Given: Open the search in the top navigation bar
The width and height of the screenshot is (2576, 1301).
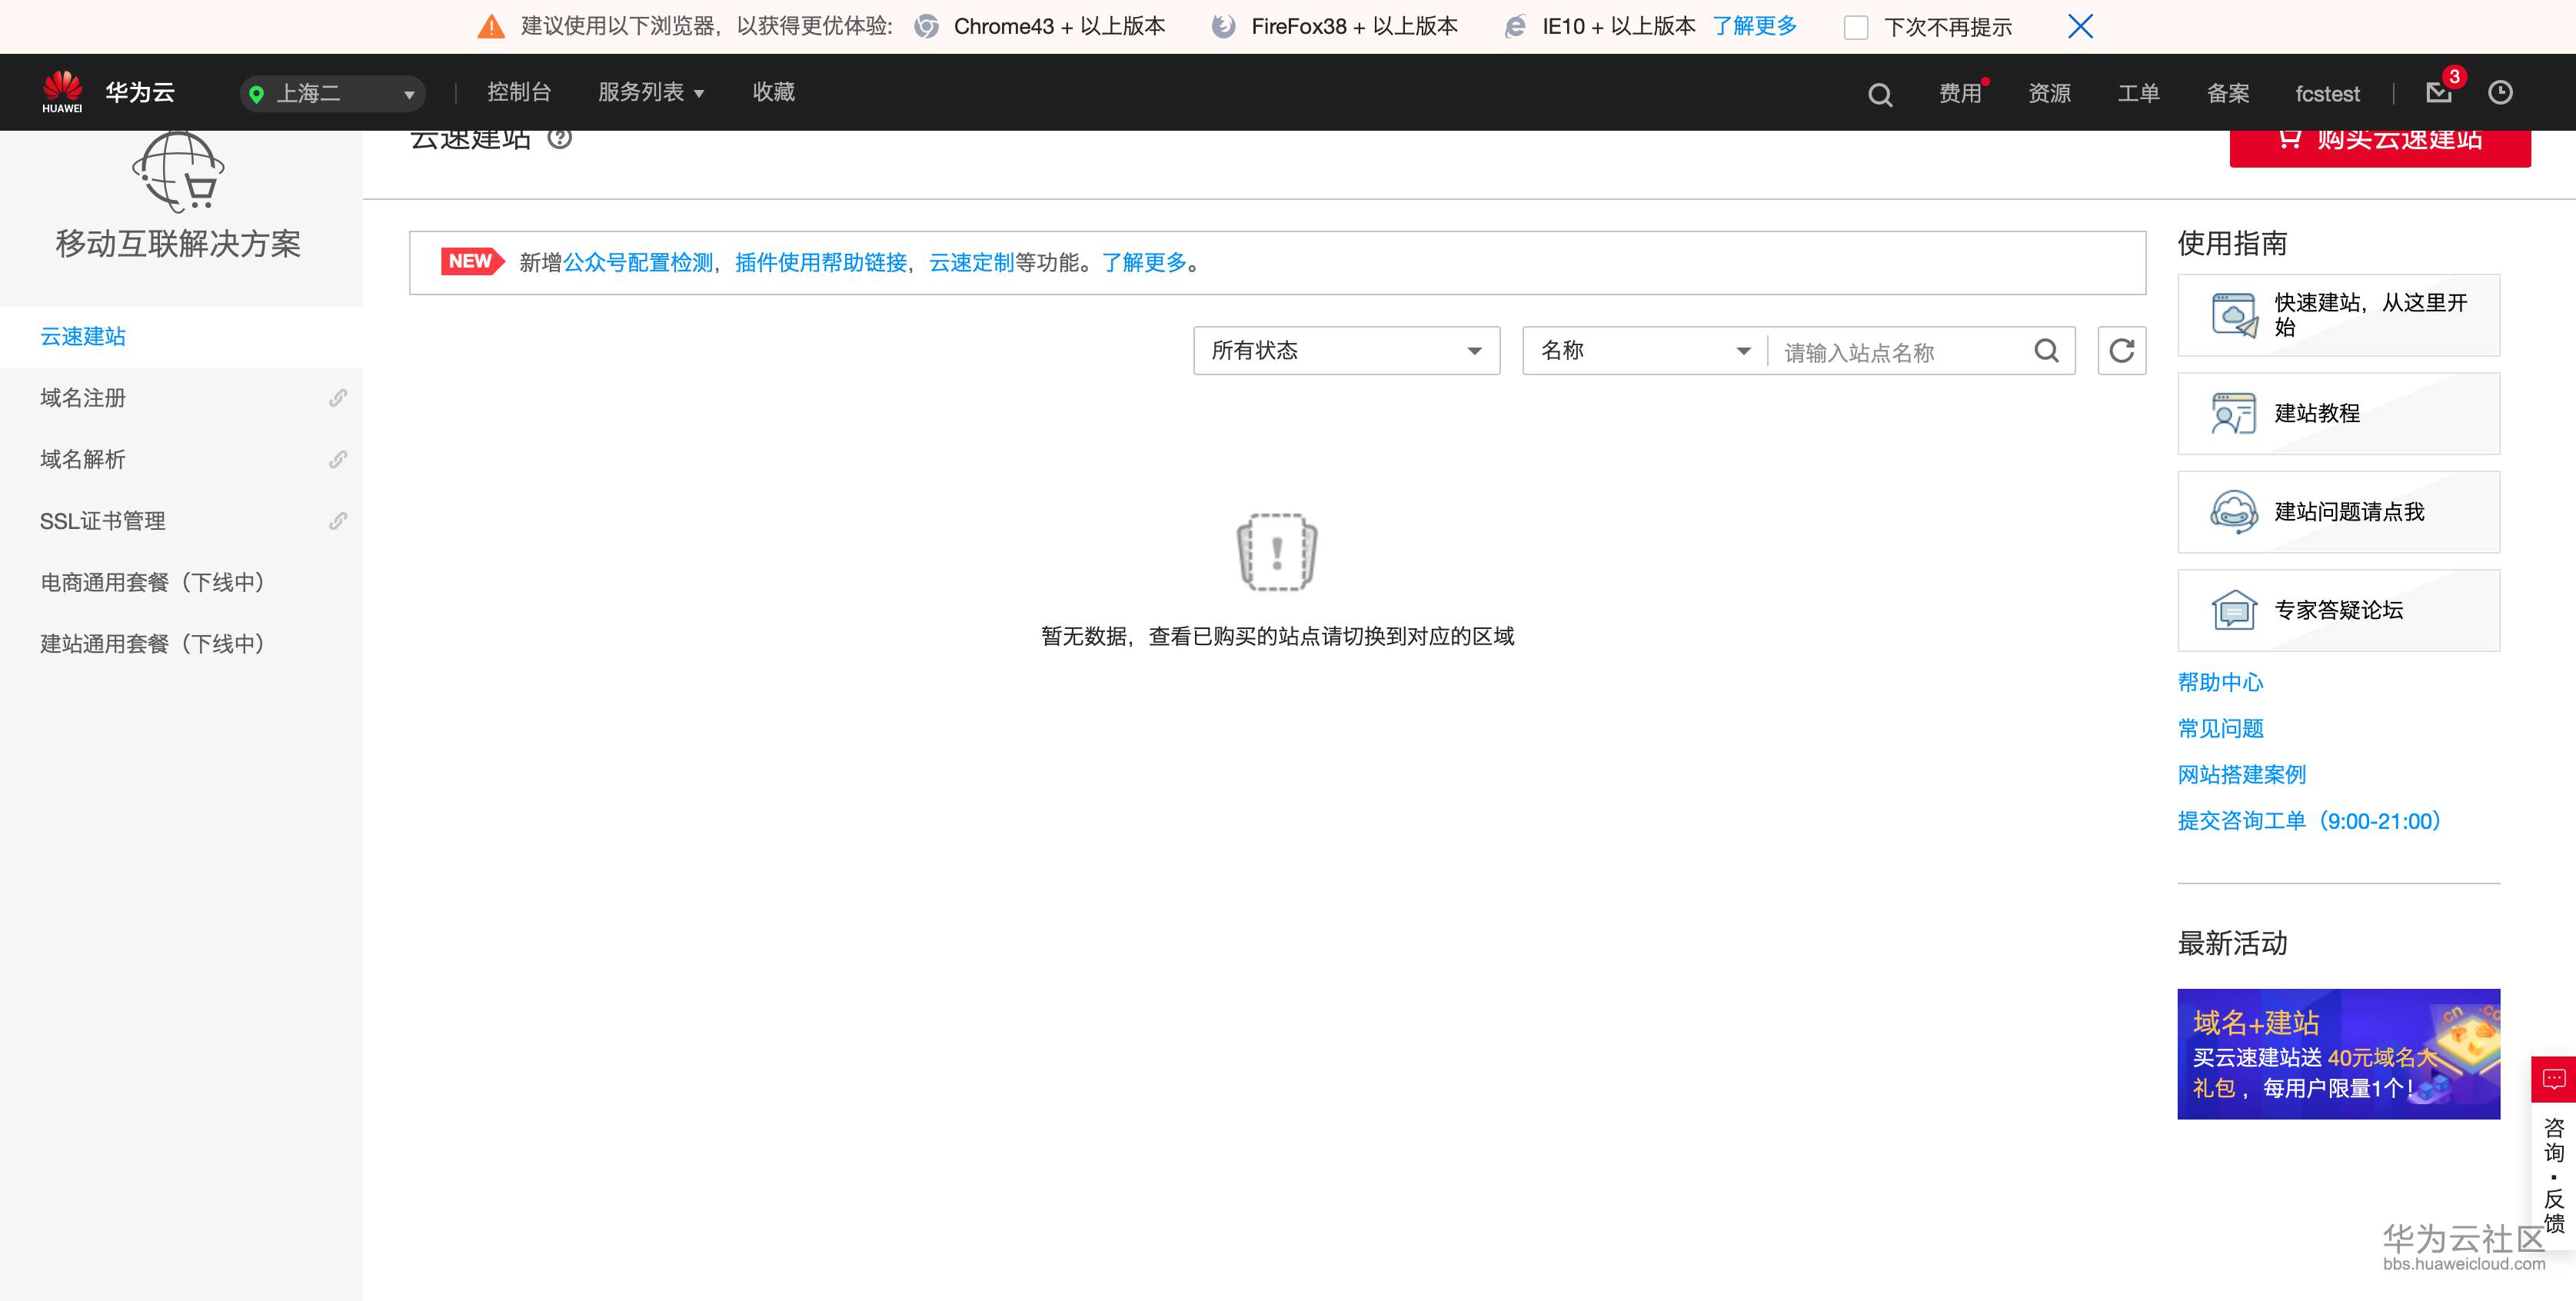Looking at the screenshot, I should click(1879, 93).
